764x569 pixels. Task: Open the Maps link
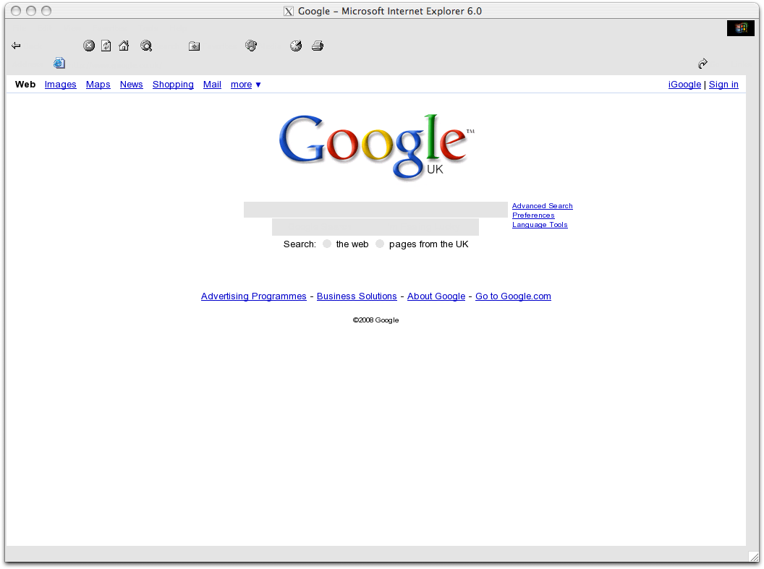98,85
